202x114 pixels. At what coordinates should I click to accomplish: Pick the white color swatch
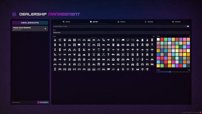[158, 39]
